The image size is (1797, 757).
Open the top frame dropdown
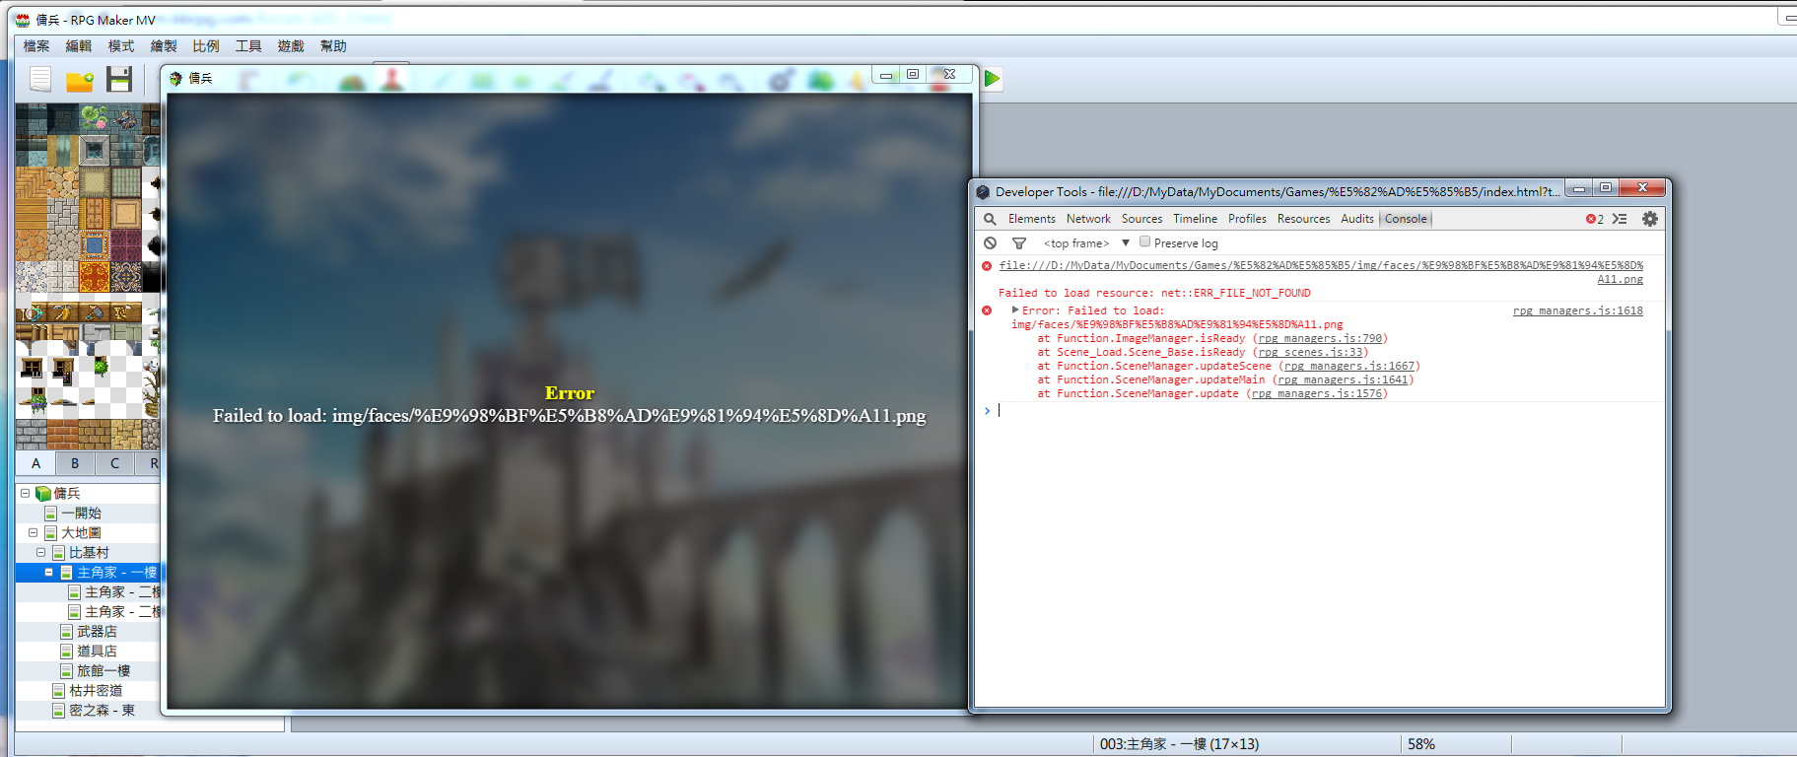pyautogui.click(x=1086, y=243)
